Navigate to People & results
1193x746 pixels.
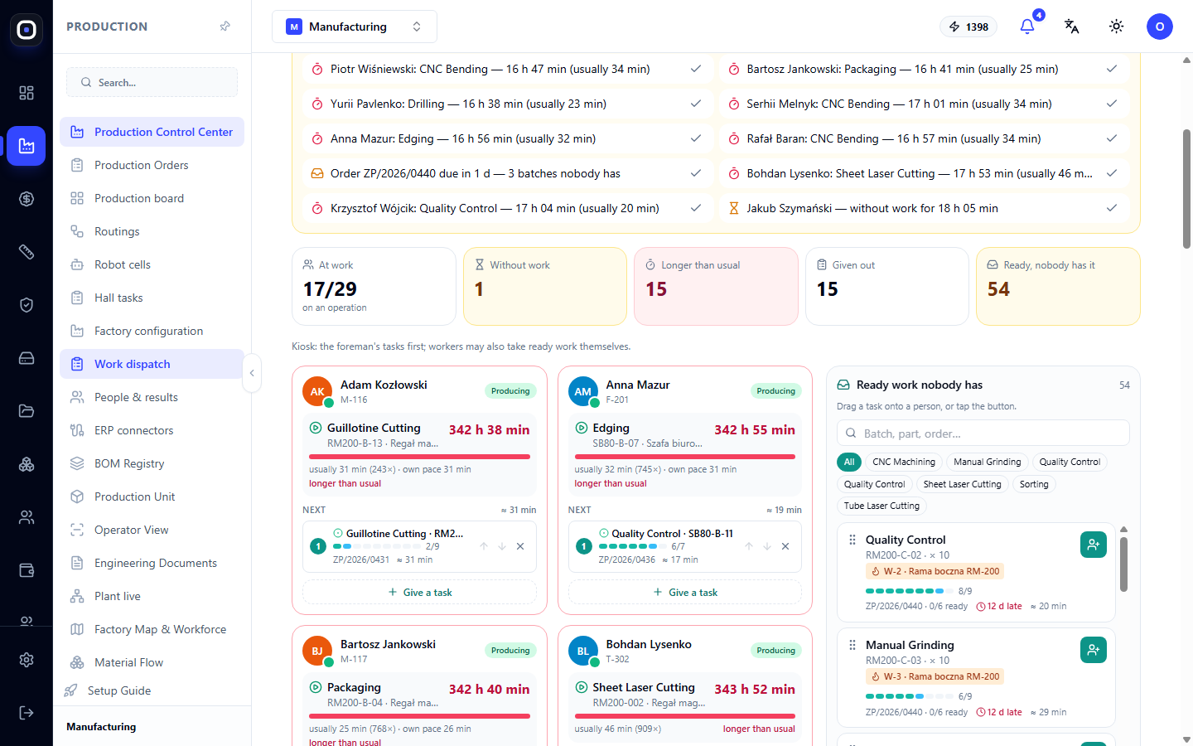(x=152, y=397)
